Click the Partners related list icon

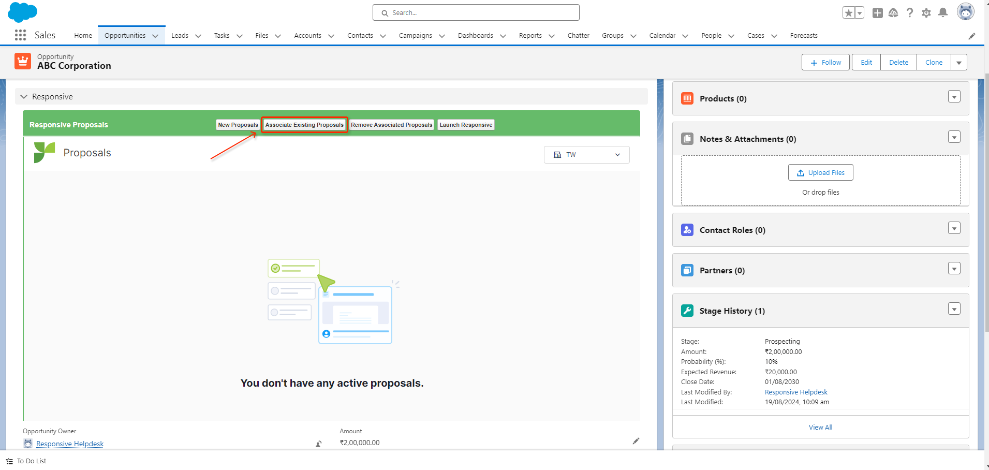point(687,270)
